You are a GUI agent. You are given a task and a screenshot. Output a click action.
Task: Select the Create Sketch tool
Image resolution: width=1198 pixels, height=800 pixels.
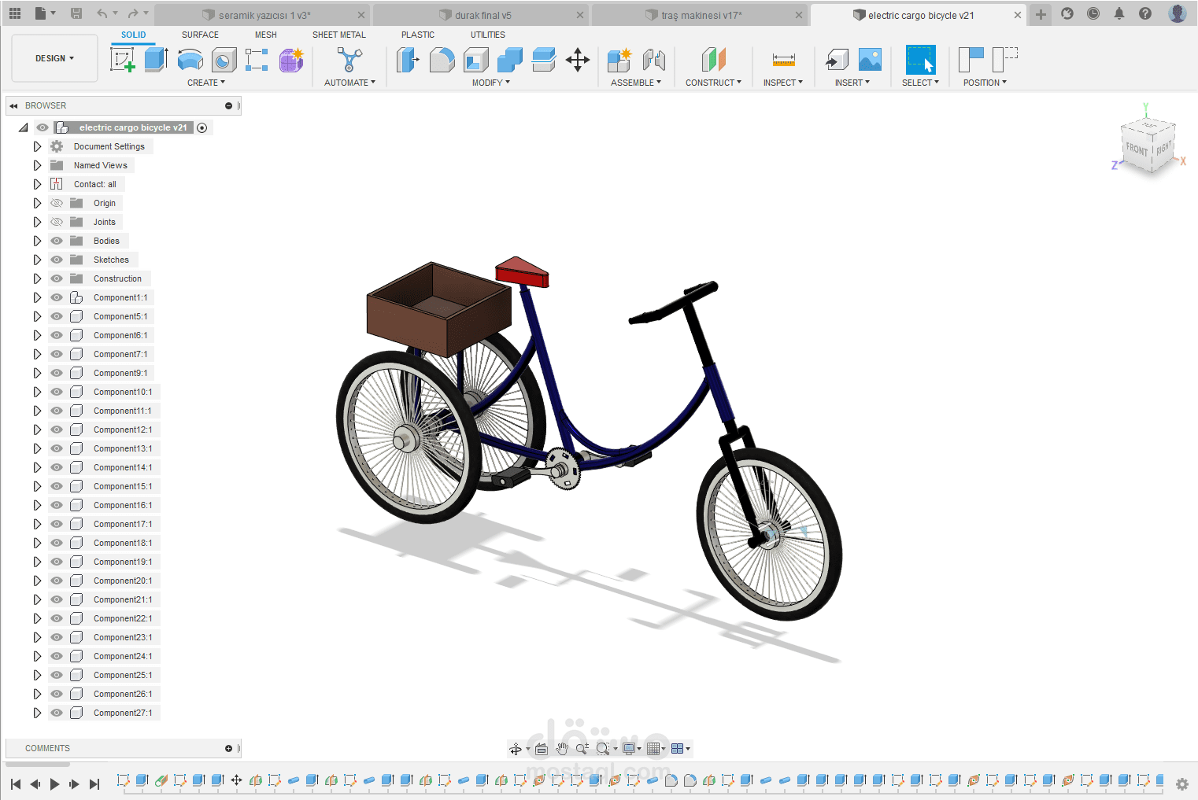coord(123,60)
